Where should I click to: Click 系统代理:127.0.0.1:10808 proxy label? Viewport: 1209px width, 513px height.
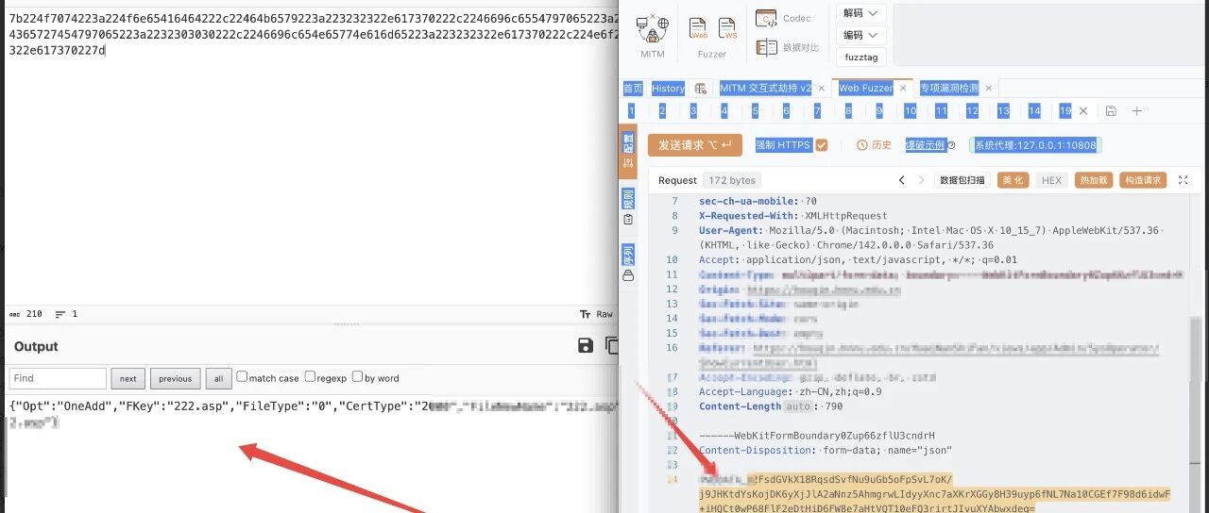(x=1037, y=145)
